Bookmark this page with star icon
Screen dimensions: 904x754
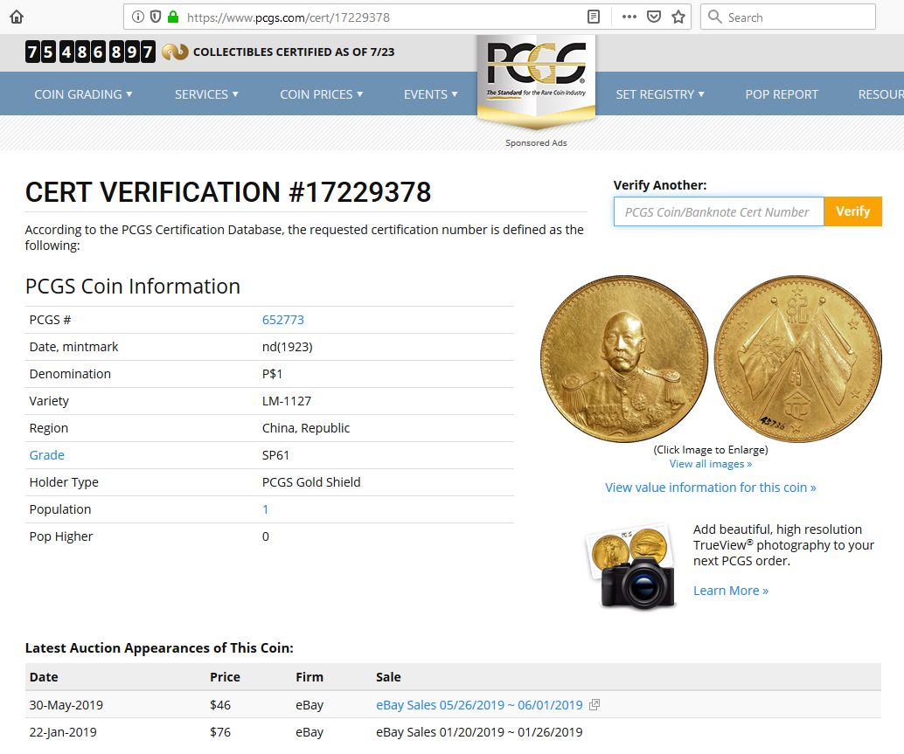(678, 17)
